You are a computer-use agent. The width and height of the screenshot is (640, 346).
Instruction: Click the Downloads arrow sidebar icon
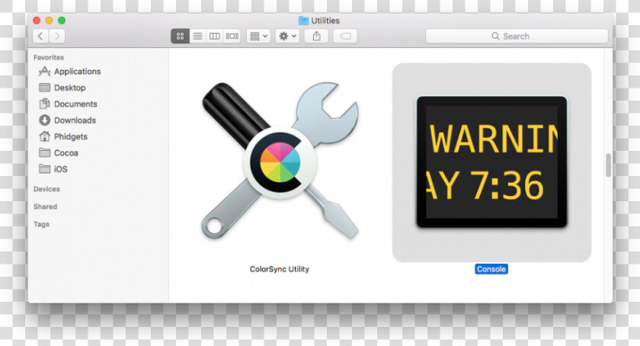(x=44, y=120)
